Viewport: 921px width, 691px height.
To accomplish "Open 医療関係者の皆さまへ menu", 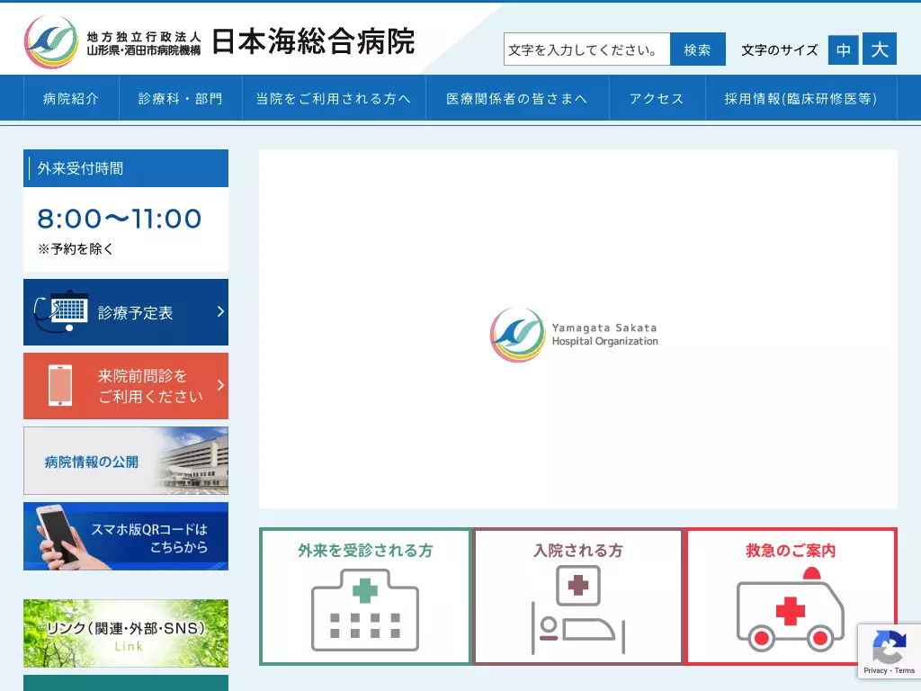I will (517, 98).
